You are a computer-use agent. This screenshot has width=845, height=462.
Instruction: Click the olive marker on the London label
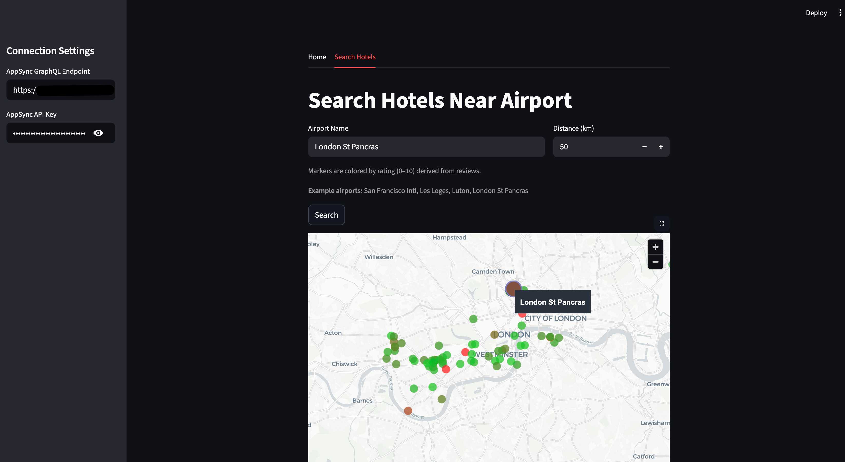[494, 334]
